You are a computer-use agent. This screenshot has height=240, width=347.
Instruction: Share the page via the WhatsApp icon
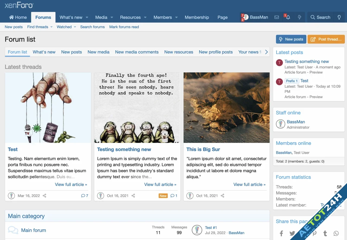point(336,233)
